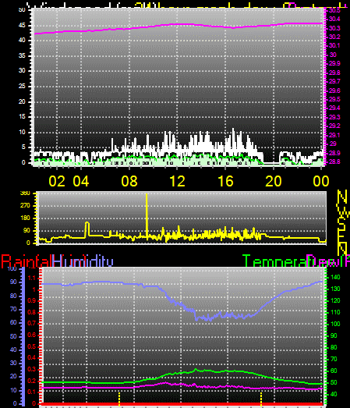Click the 20 hour time axis label
350x408 pixels.
pyautogui.click(x=274, y=181)
